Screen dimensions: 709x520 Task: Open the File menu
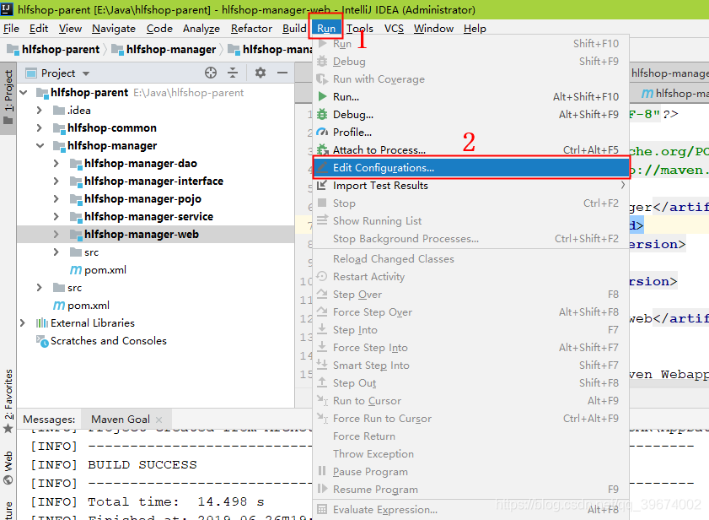click(x=11, y=29)
